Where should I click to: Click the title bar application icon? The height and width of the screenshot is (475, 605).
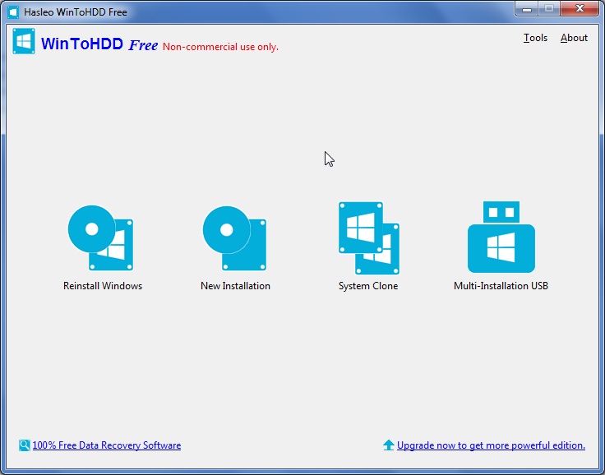pyautogui.click(x=13, y=12)
